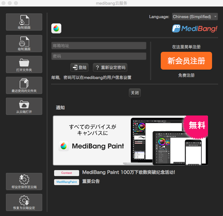
Task: Click the MediBang! logo
Action: (195, 28)
